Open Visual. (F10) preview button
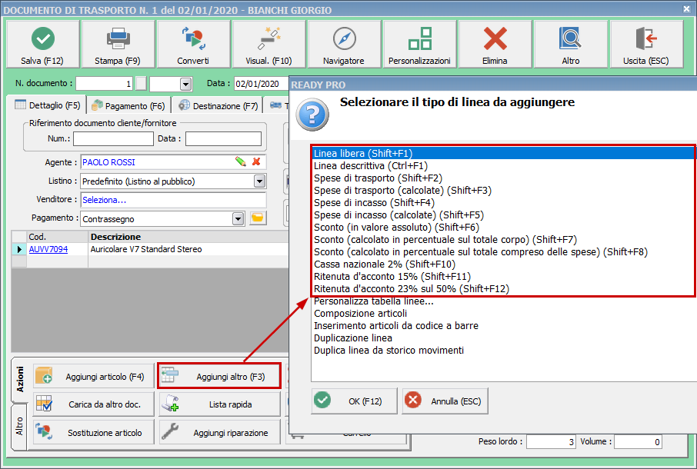 (x=268, y=44)
